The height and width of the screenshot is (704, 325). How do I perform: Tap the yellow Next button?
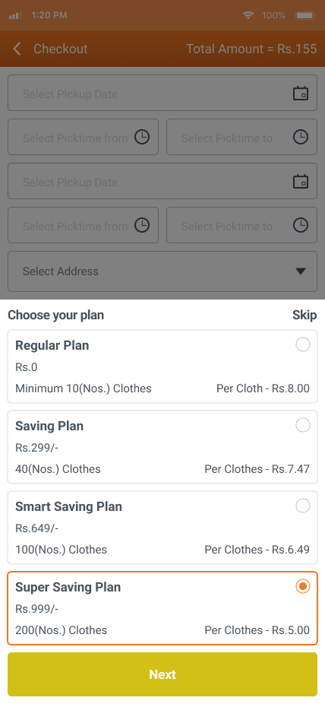coord(162,674)
